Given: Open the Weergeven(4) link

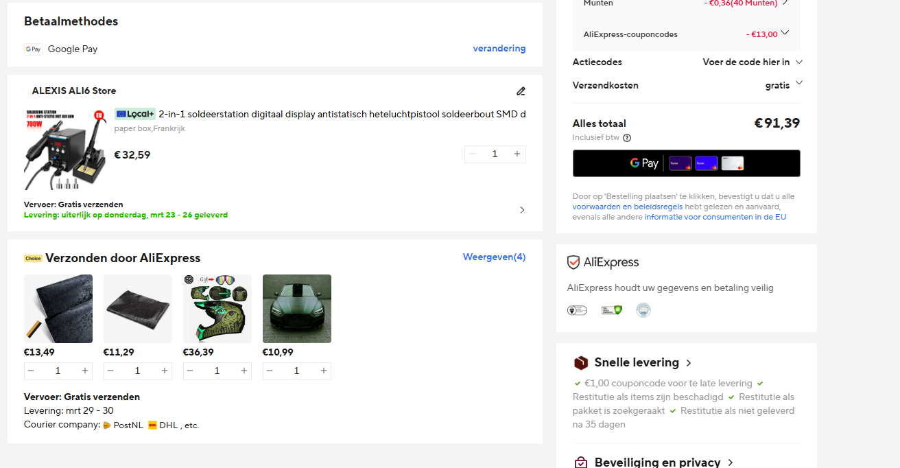Looking at the screenshot, I should tap(494, 257).
